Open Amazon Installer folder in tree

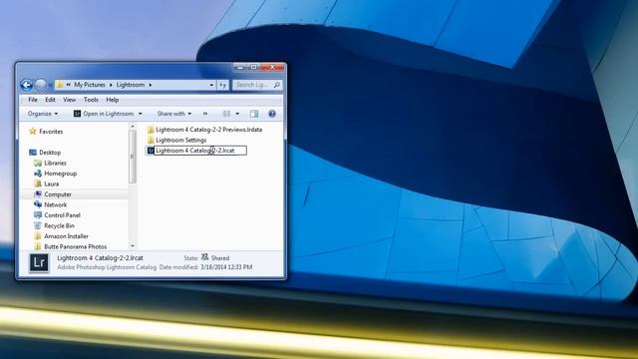coord(67,236)
